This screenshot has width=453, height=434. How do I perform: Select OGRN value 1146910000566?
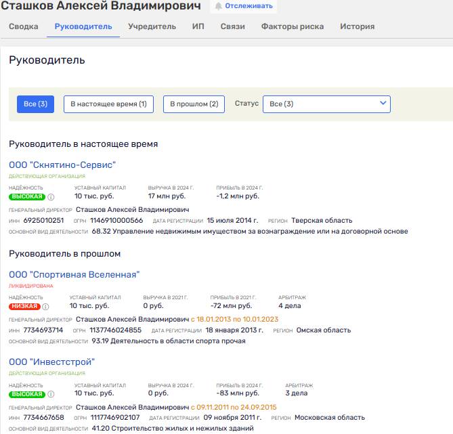coord(116,221)
